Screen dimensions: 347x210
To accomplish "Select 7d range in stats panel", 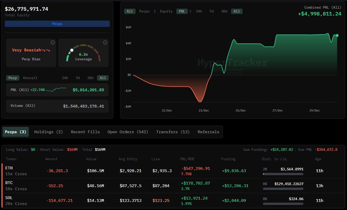I will (78, 78).
